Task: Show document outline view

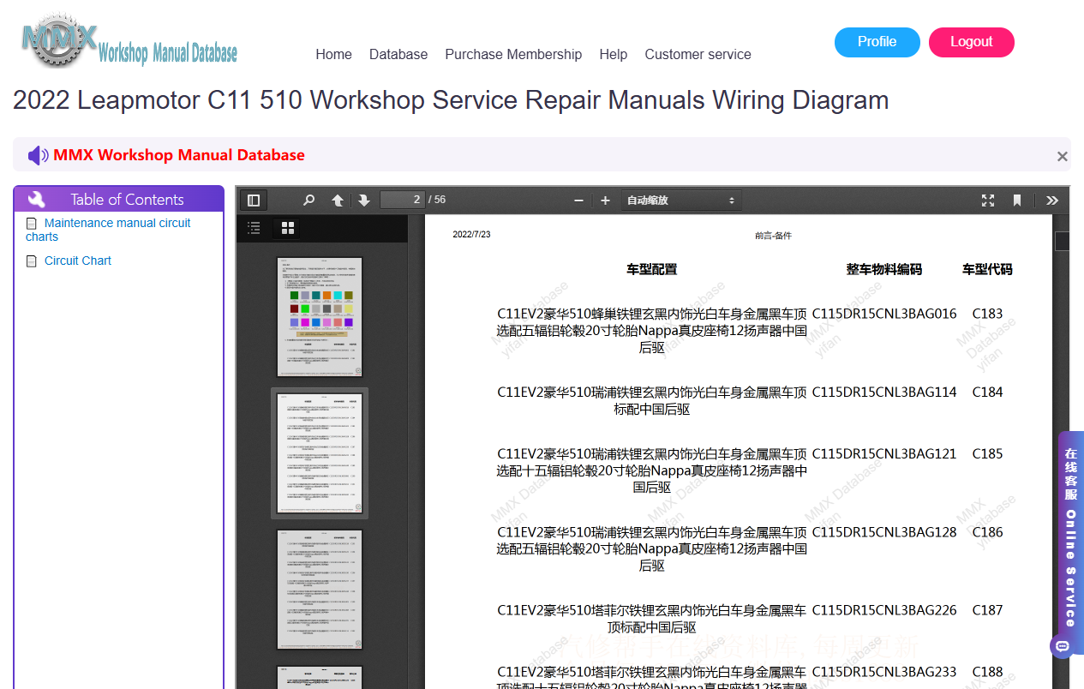Action: [254, 228]
